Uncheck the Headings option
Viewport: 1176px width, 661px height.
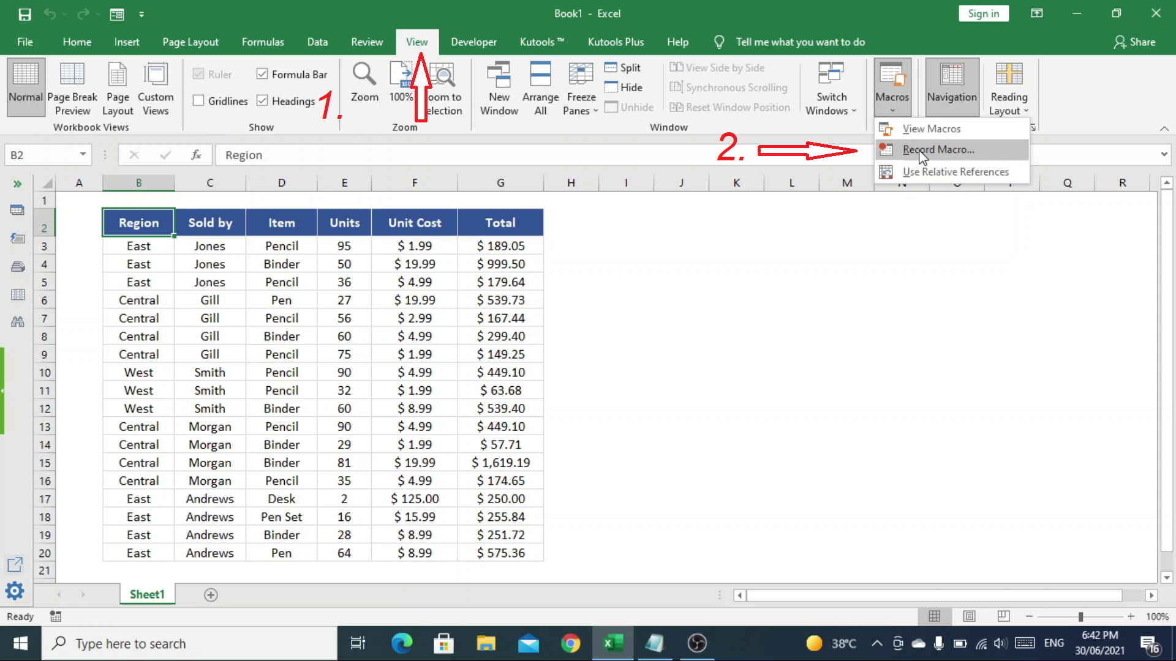pos(263,100)
